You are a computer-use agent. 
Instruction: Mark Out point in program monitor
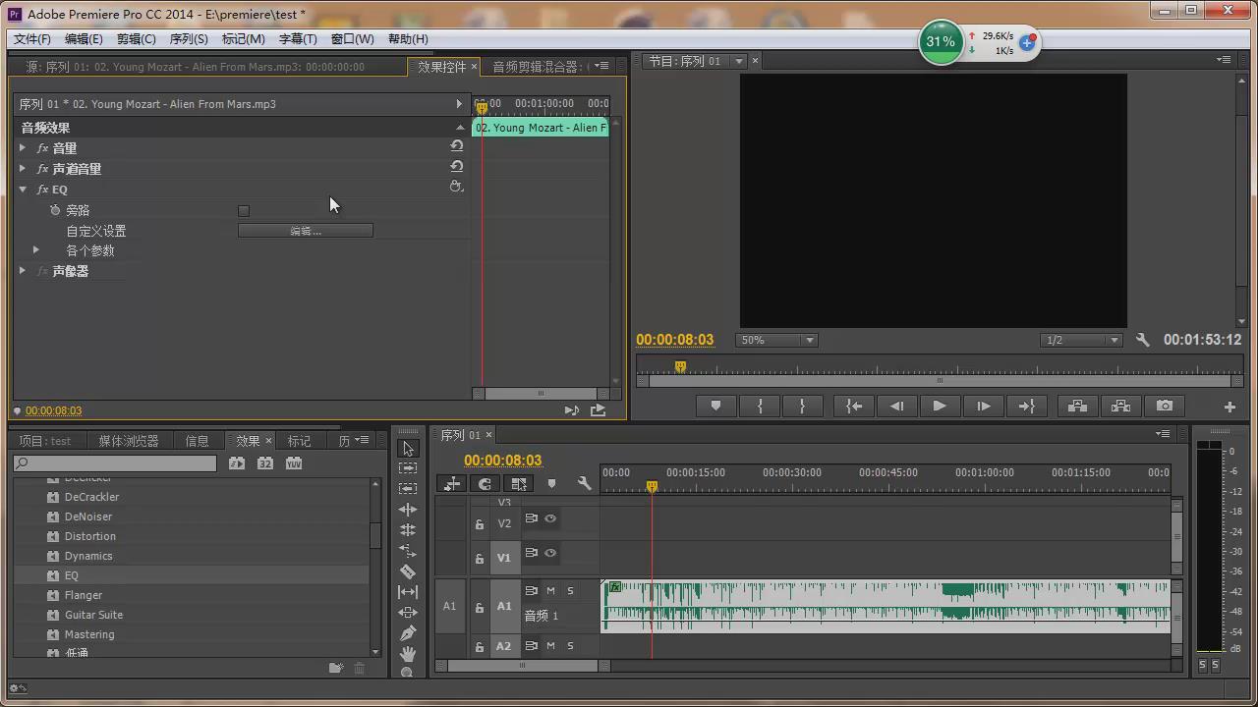point(802,406)
